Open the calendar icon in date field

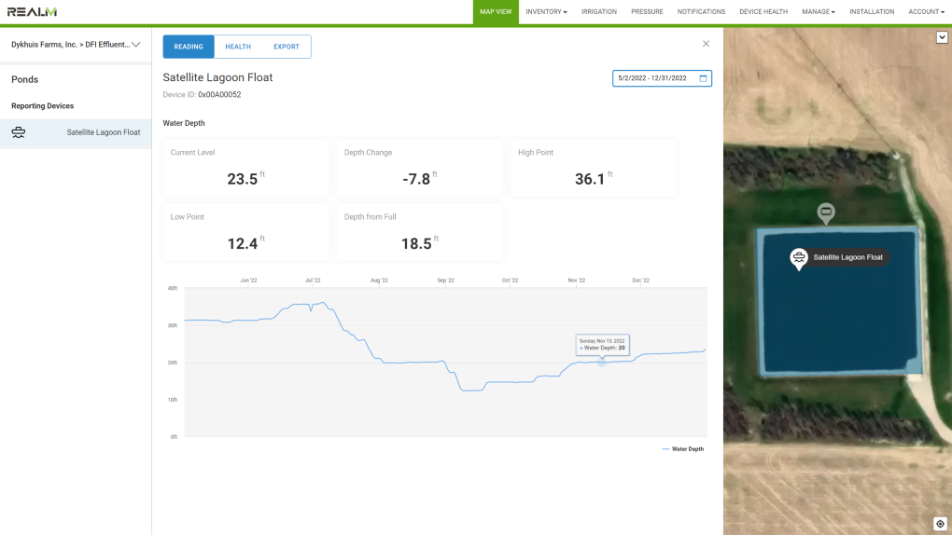click(x=704, y=78)
